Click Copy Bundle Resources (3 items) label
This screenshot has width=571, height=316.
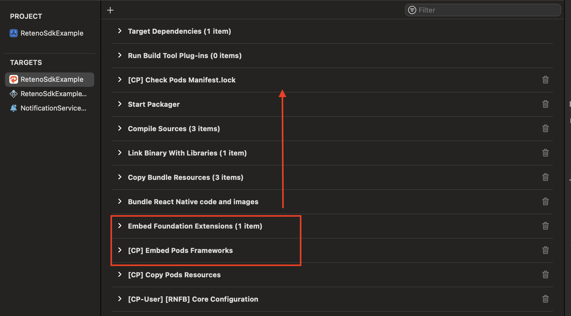pos(186,177)
